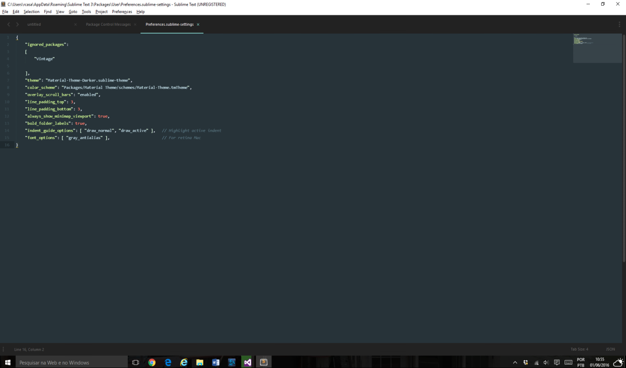Click the "Vintage" string value
The image size is (626, 368).
click(44, 59)
